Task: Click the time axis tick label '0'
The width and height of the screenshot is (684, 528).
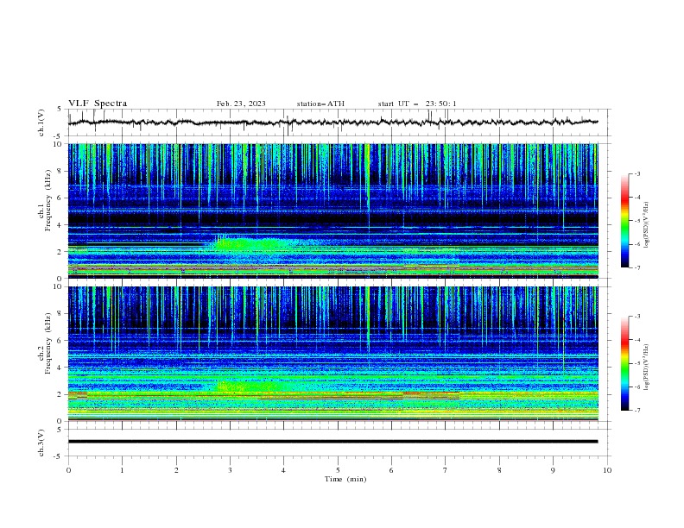Action: coord(68,470)
